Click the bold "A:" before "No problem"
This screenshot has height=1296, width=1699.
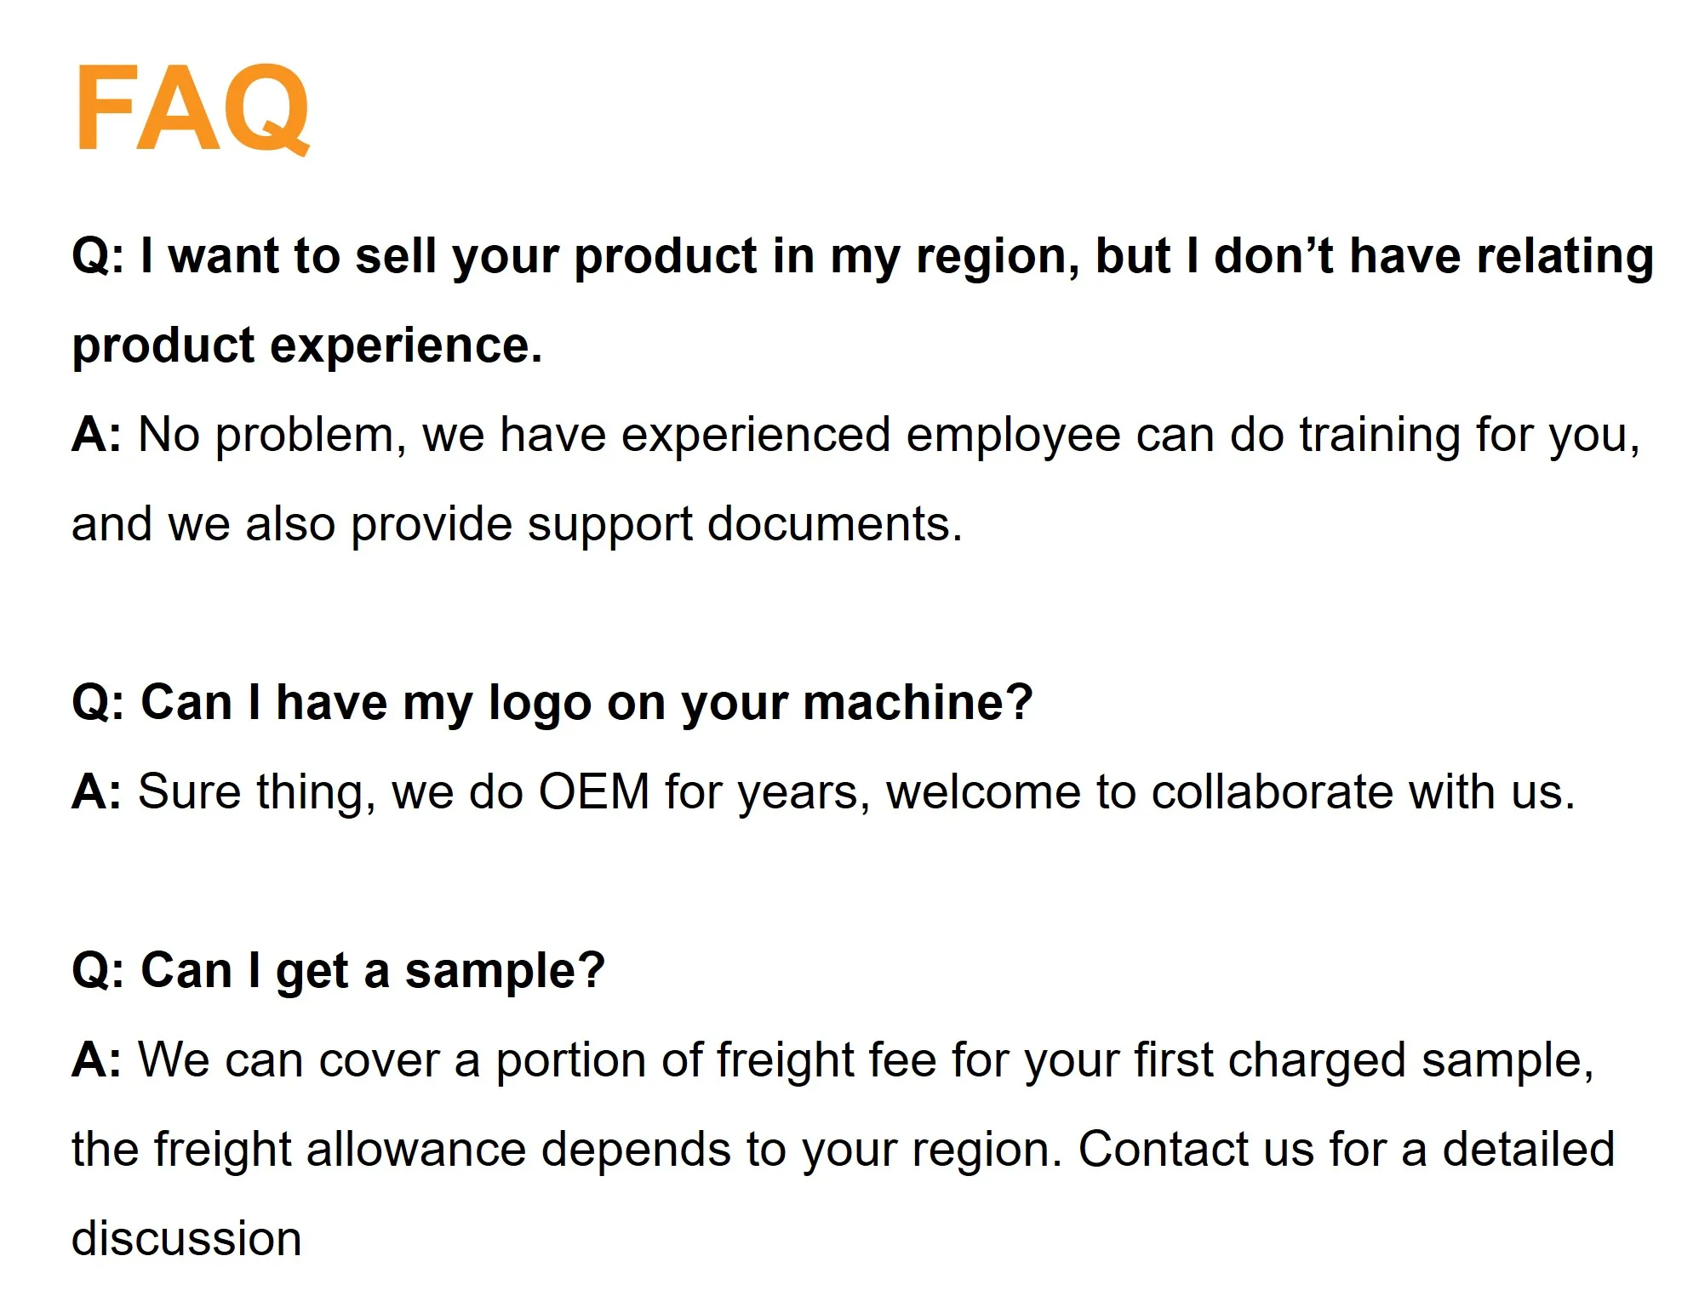[96, 435]
